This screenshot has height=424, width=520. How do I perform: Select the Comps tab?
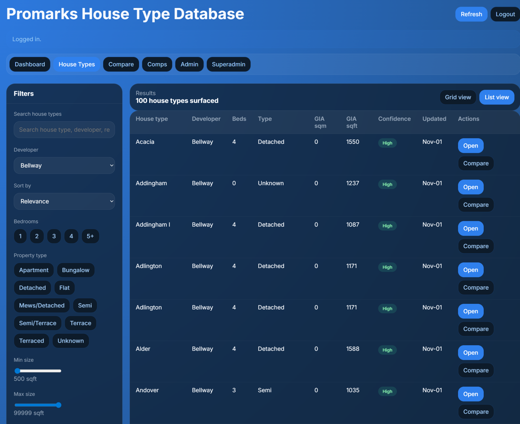(157, 64)
